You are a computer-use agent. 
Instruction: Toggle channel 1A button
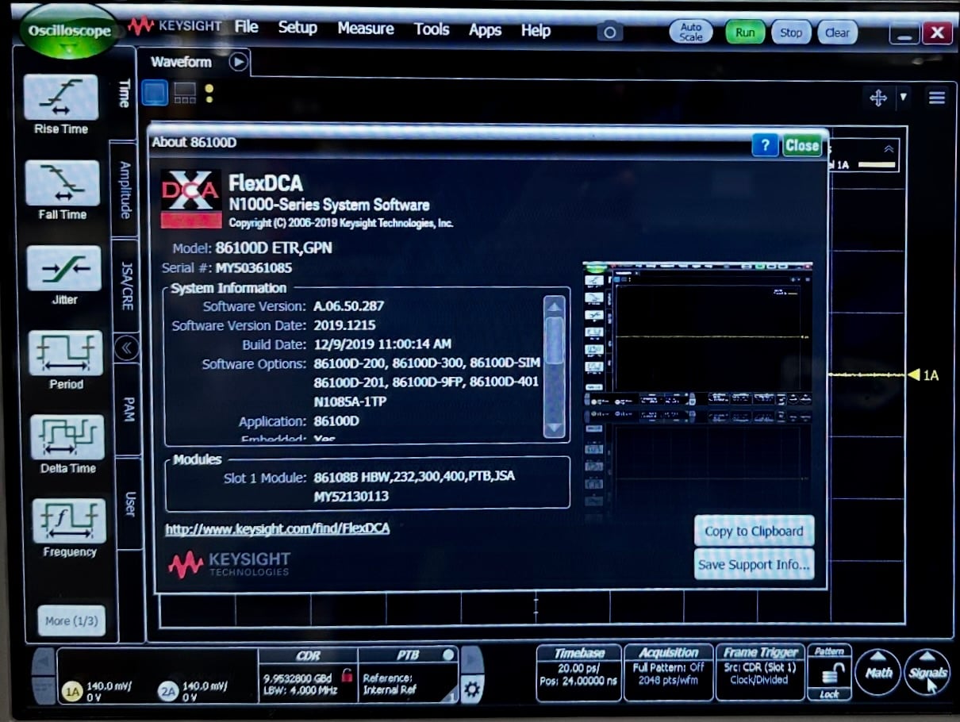pos(73,692)
